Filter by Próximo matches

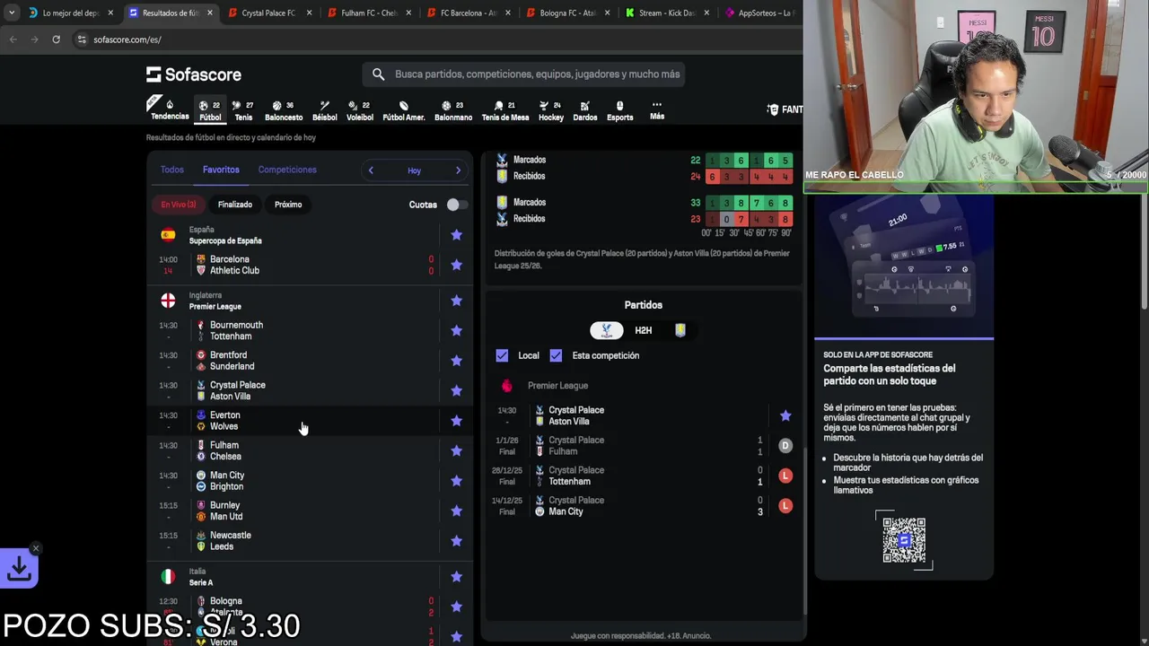pyautogui.click(x=288, y=205)
